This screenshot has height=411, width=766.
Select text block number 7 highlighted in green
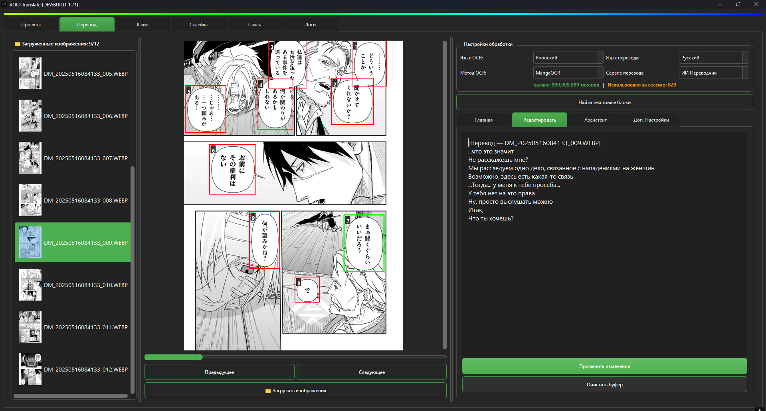click(x=364, y=243)
